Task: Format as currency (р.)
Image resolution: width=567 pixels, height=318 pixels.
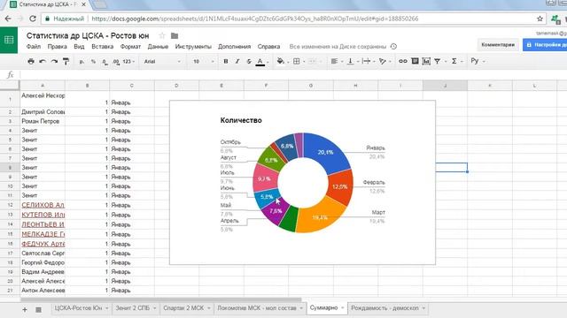Action: (x=82, y=62)
